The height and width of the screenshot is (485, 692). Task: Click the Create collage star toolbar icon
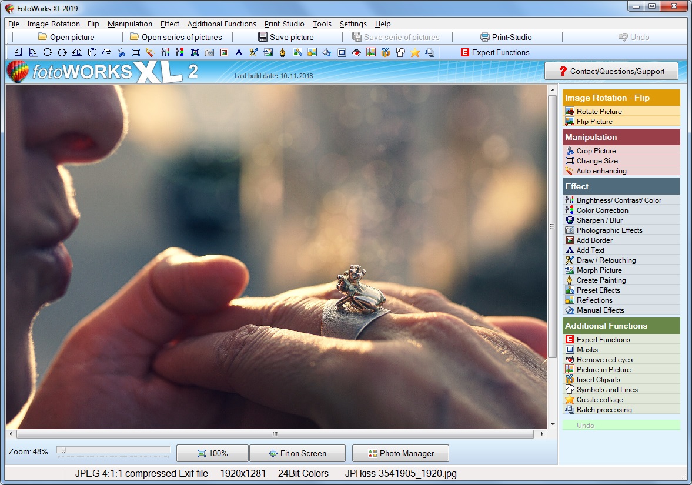pos(415,52)
